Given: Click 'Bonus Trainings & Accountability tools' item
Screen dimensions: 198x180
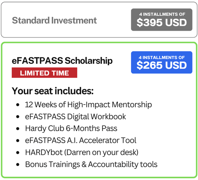Looking at the screenshot, I should (x=91, y=164).
